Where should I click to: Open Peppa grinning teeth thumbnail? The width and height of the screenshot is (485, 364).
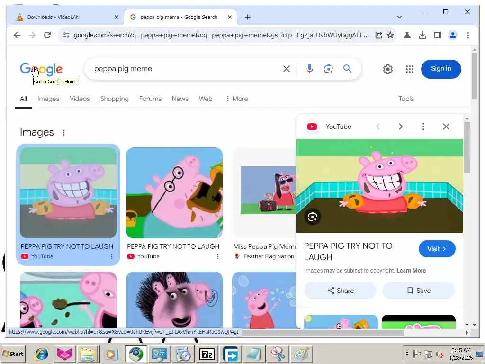pos(68,193)
